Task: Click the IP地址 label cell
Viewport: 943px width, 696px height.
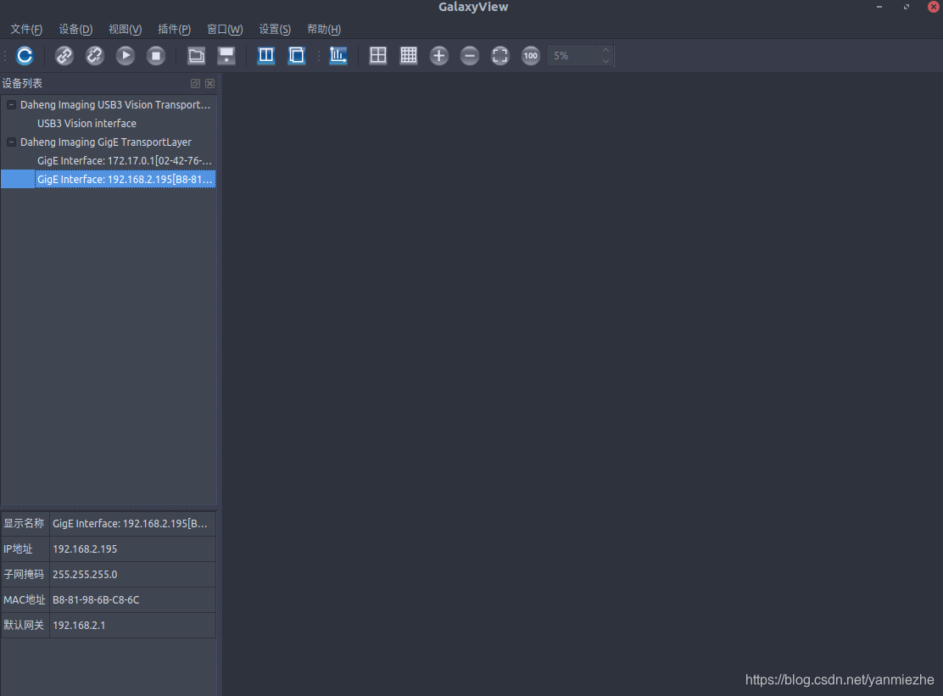Action: pyautogui.click(x=25, y=548)
